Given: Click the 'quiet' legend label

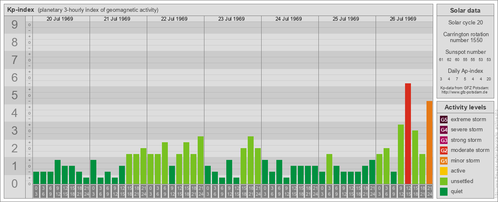Looking at the screenshot, I should [x=458, y=191].
